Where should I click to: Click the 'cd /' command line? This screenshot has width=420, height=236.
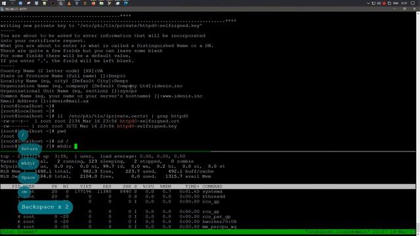coord(35,141)
